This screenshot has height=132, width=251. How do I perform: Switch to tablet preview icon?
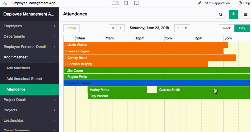tap(136, 3)
